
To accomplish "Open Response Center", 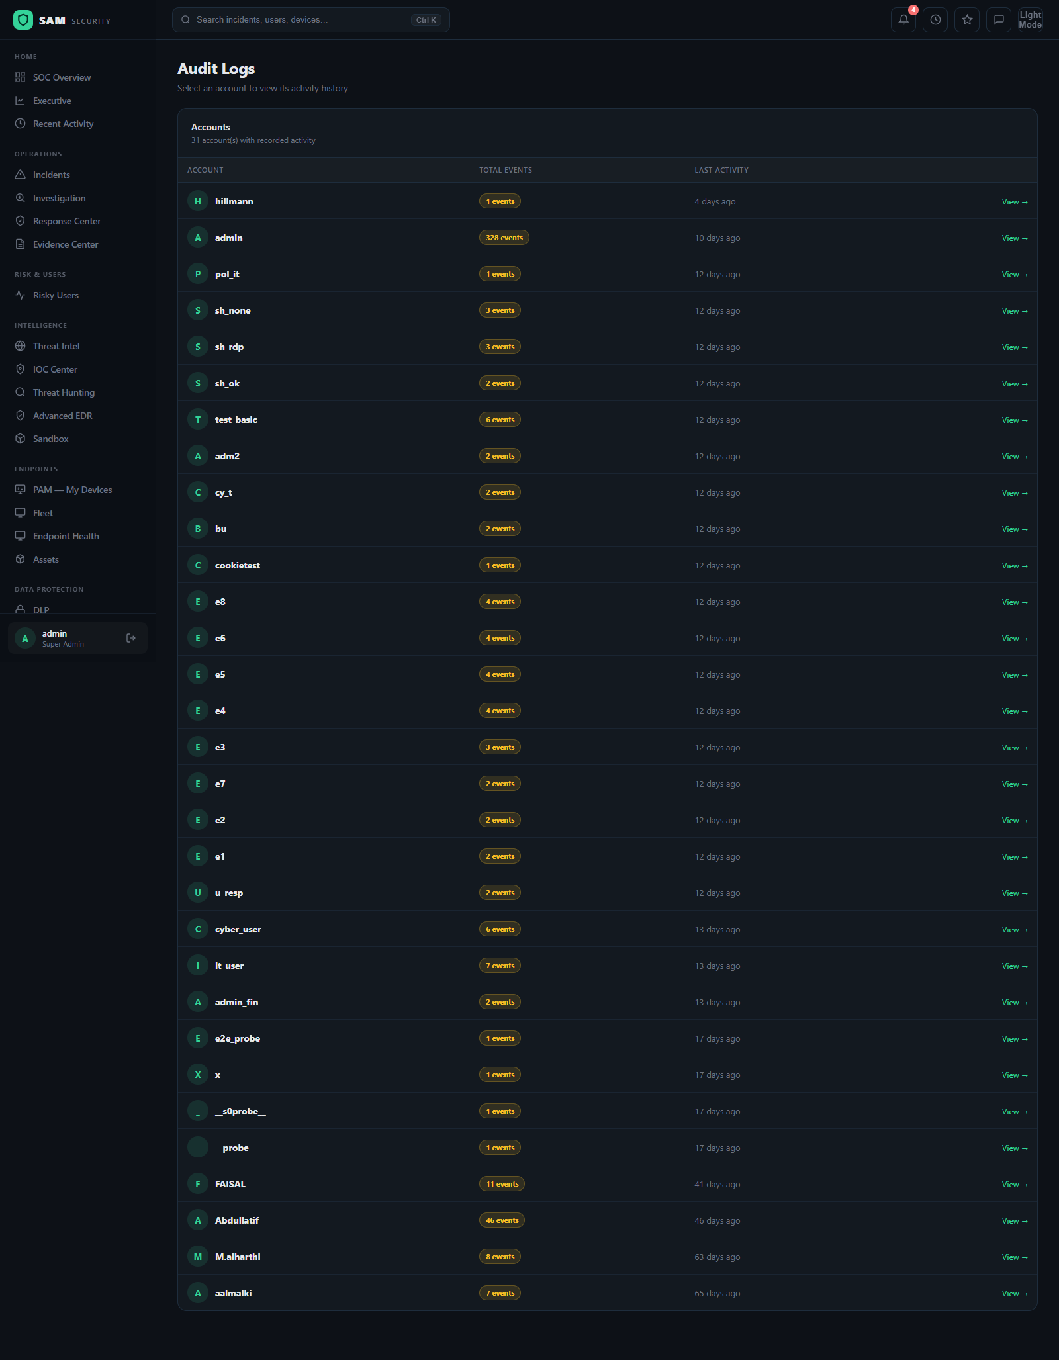I will click(67, 221).
